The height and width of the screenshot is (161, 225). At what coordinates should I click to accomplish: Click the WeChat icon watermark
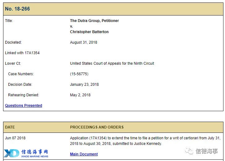click(189, 151)
